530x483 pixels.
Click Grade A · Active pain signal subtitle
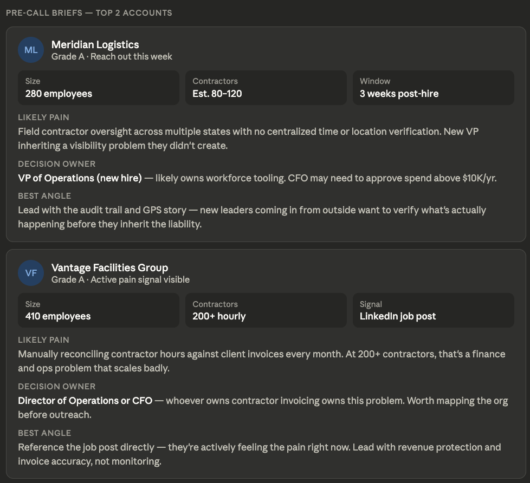point(120,279)
